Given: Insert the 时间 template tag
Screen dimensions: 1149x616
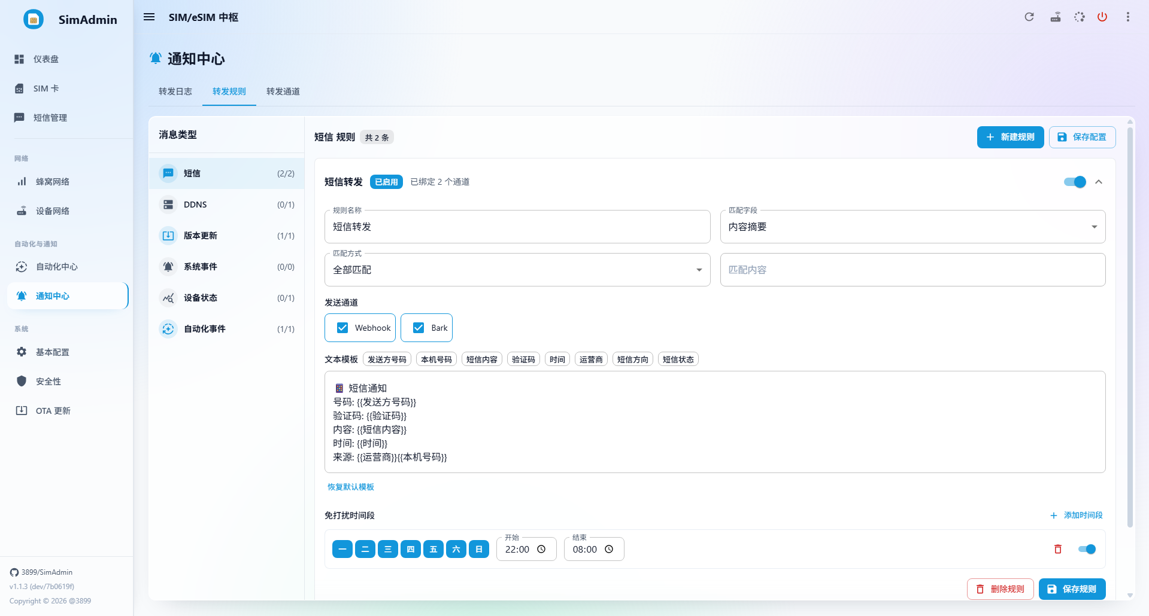Looking at the screenshot, I should coord(557,359).
